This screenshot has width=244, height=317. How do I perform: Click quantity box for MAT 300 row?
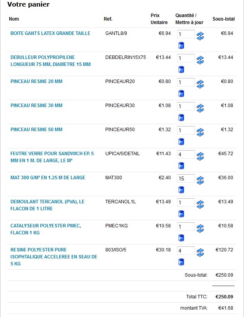click(186, 178)
